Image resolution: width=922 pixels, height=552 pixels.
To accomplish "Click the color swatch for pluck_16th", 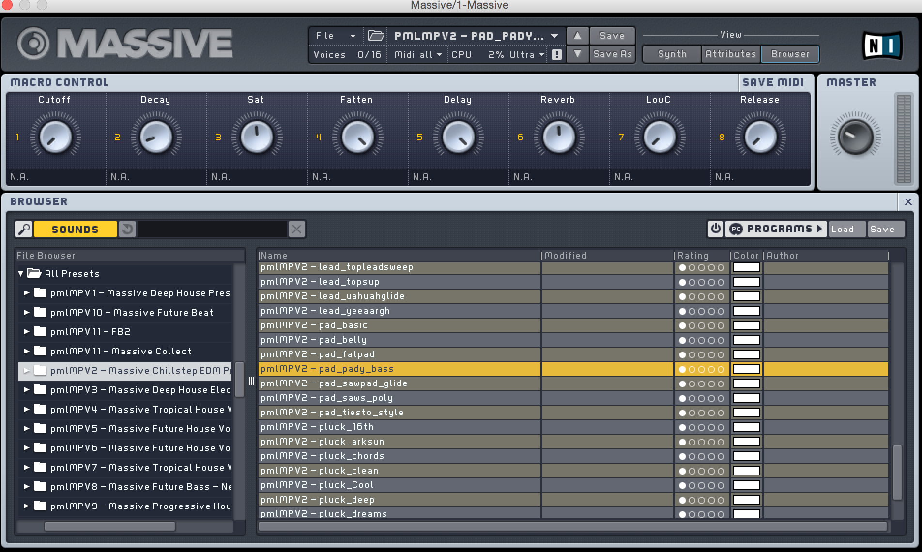I will [746, 427].
